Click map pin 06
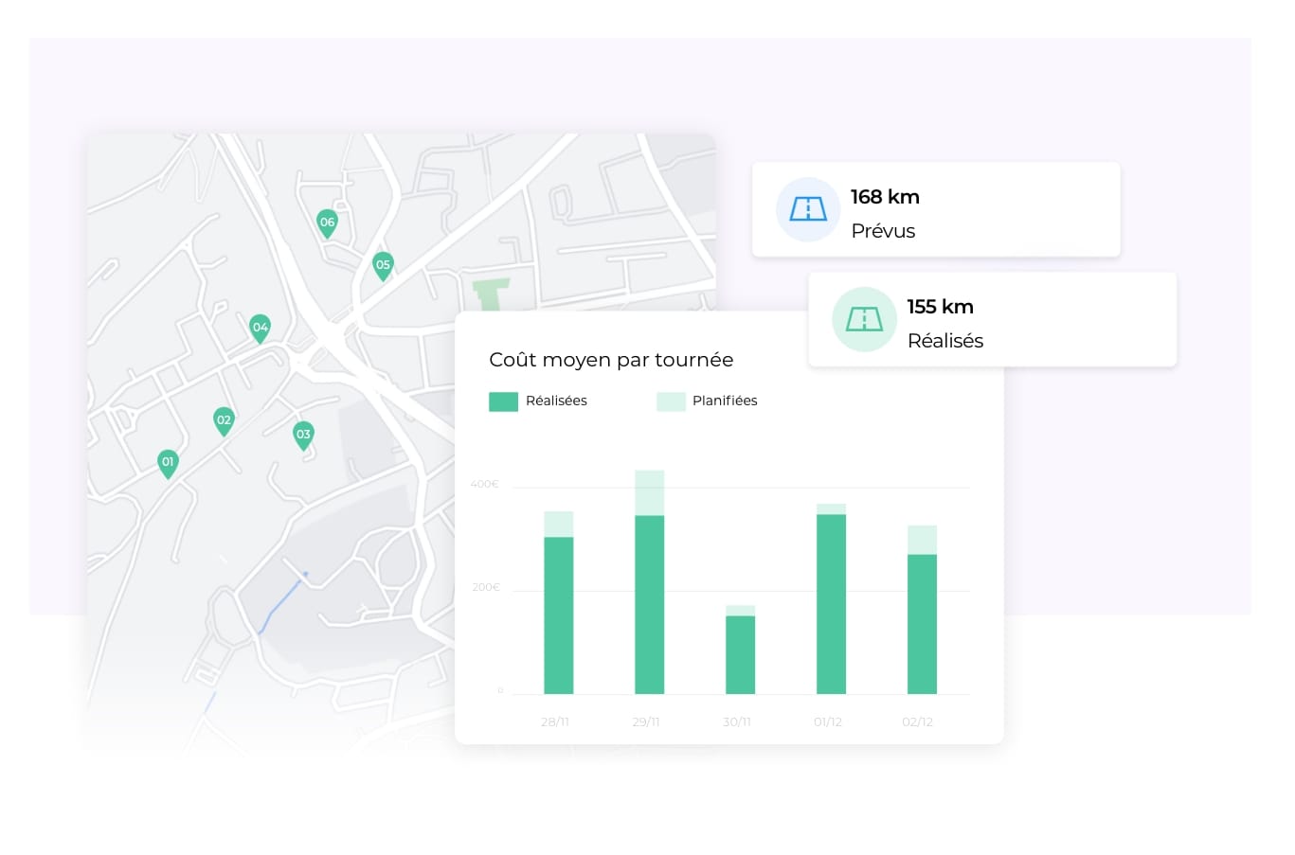 click(327, 223)
